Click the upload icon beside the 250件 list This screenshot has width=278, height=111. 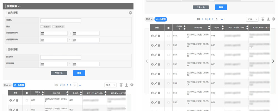point(263,19)
